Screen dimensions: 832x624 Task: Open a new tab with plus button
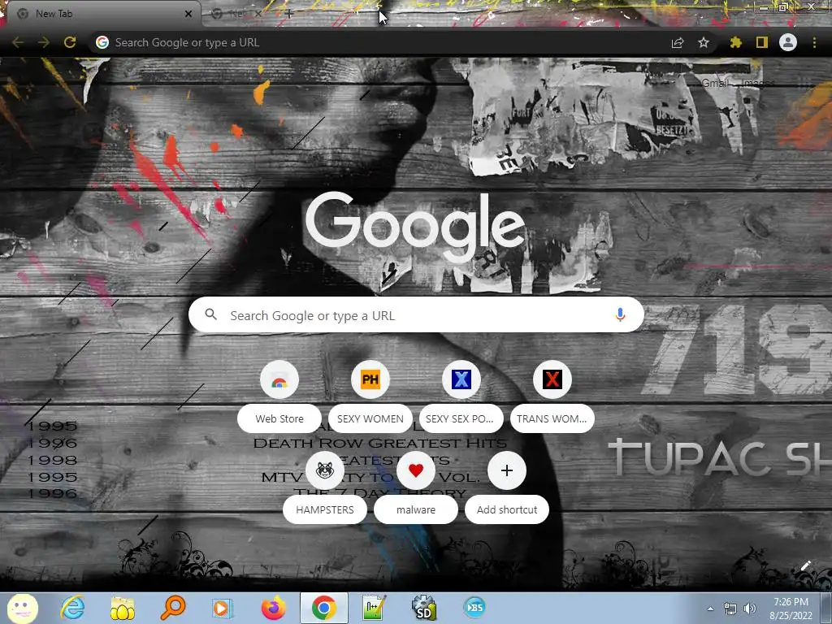288,14
